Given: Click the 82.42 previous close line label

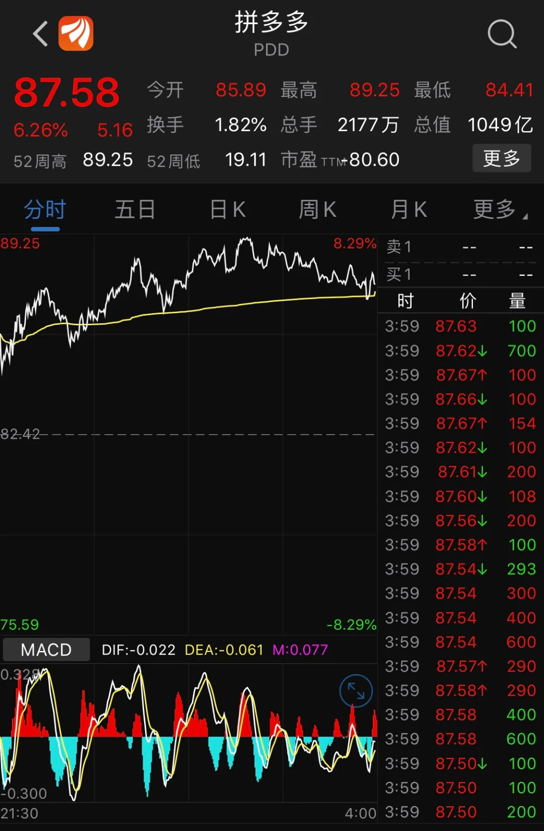Looking at the screenshot, I should pos(20,434).
